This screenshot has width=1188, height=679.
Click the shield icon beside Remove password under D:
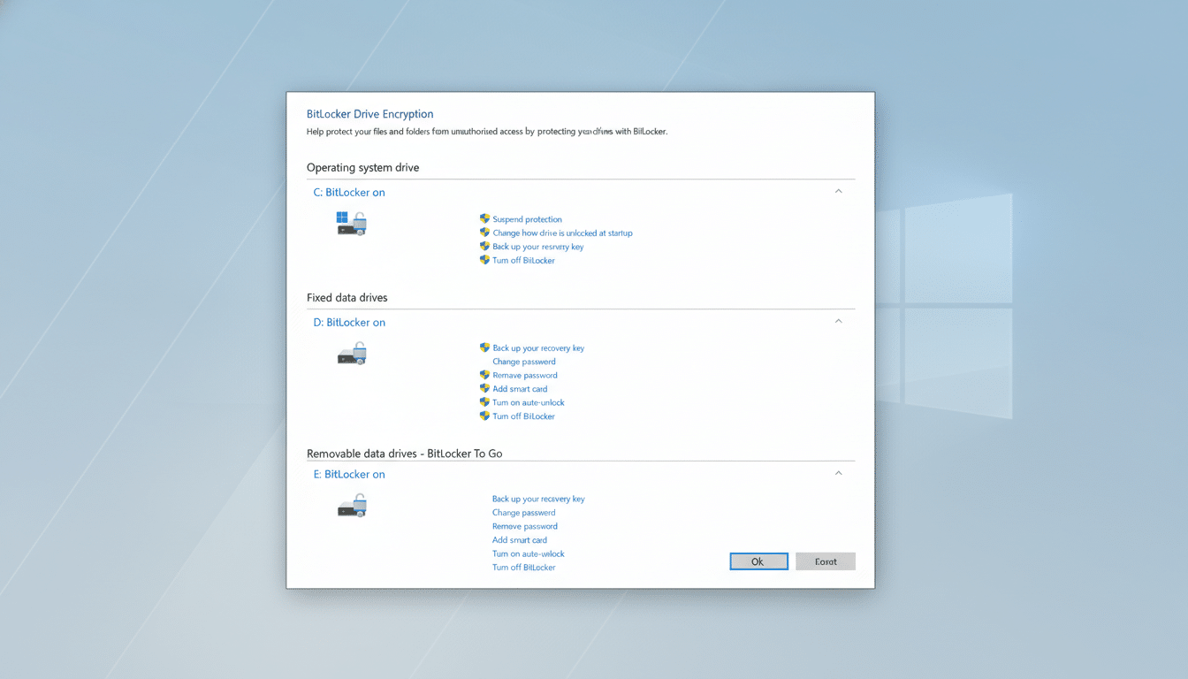click(x=484, y=375)
